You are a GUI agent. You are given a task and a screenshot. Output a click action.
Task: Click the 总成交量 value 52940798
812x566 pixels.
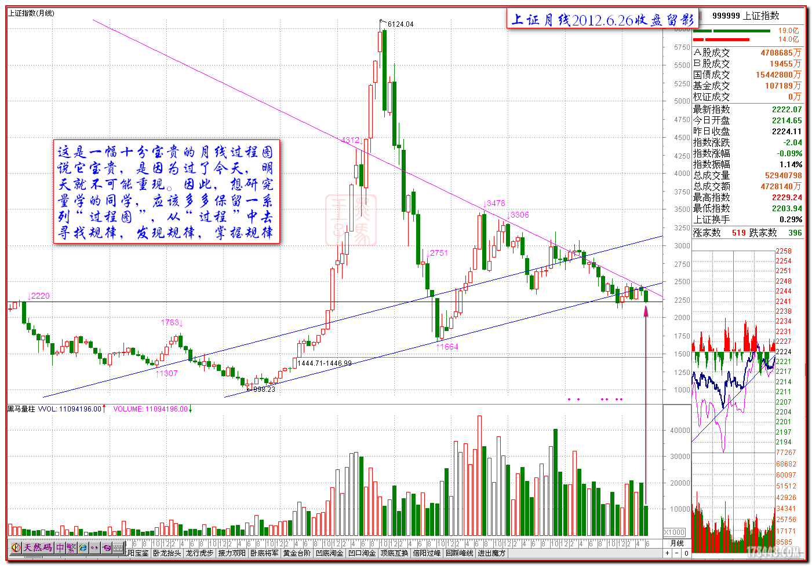point(784,175)
